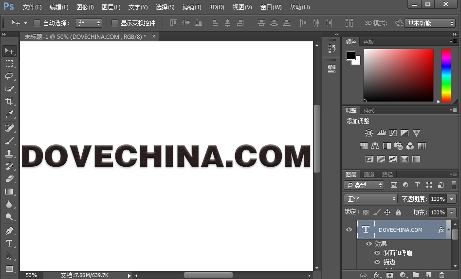Enable the 自动选择 checkbox
Screen dimensions: 461x279
click(x=37, y=23)
